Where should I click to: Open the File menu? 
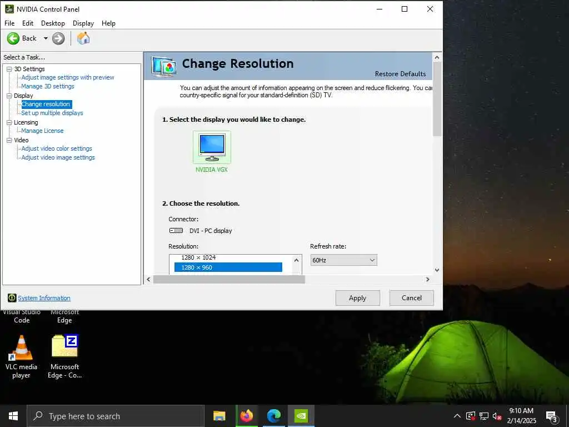[x=9, y=23]
